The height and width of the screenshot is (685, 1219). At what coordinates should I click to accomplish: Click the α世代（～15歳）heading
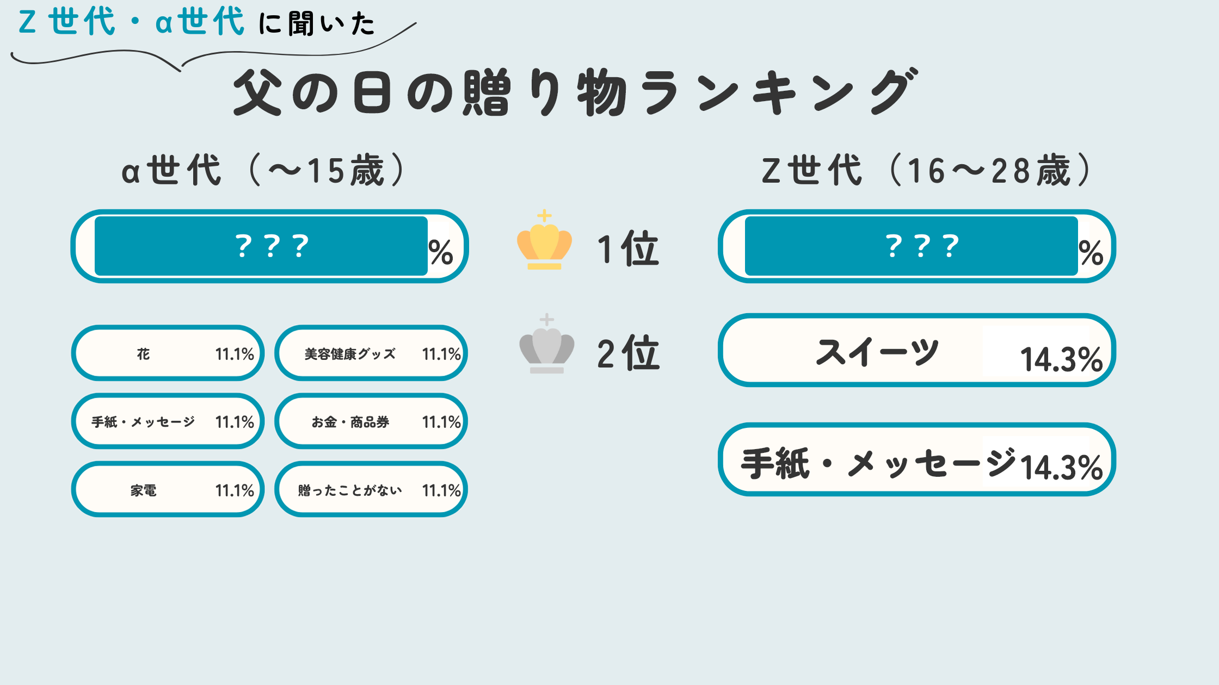[263, 170]
